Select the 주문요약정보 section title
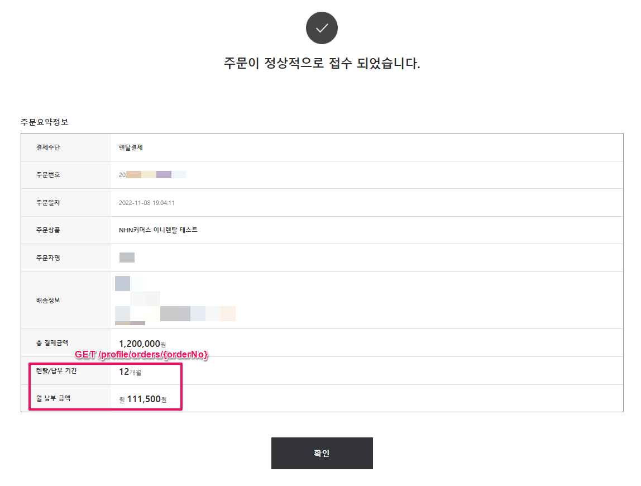The width and height of the screenshot is (641, 486). 44,122
